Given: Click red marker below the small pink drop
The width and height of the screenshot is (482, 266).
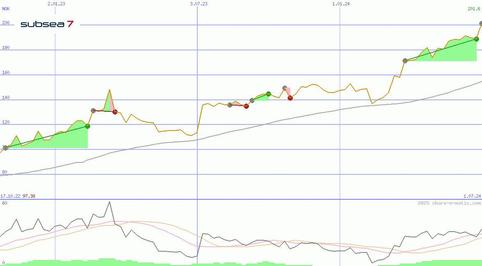Looking at the screenshot, I should 290,98.
